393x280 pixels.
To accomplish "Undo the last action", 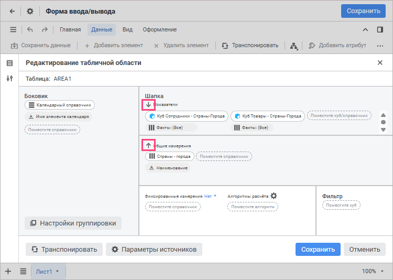I will 30,29.
